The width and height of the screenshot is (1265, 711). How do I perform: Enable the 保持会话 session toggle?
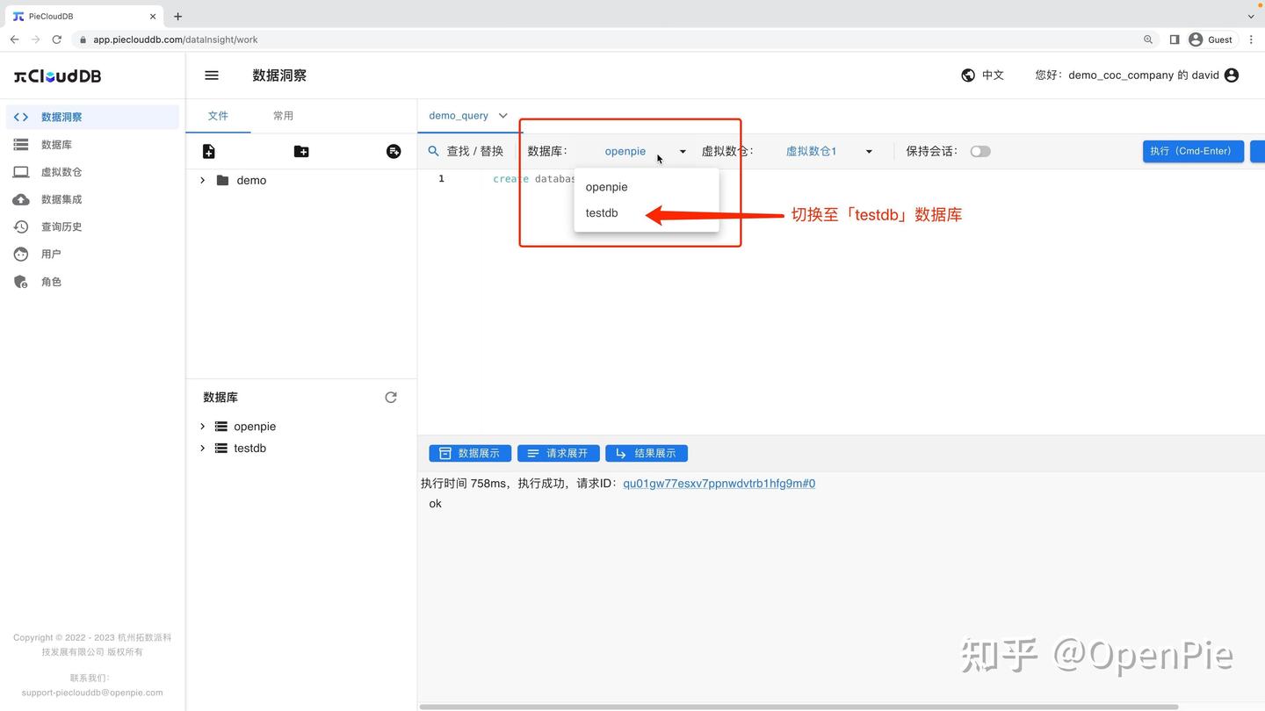pyautogui.click(x=979, y=151)
